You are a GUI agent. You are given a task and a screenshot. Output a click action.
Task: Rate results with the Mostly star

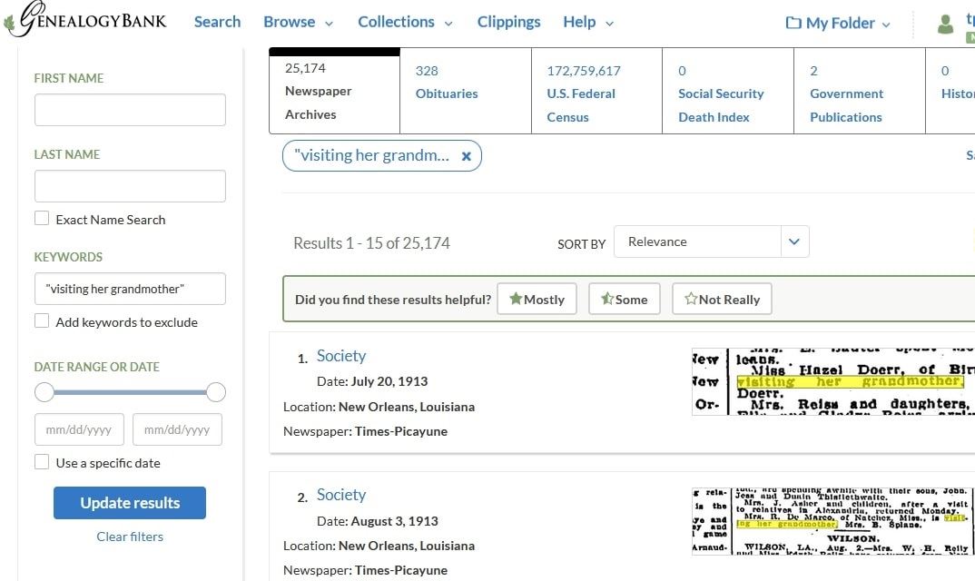pyautogui.click(x=537, y=300)
